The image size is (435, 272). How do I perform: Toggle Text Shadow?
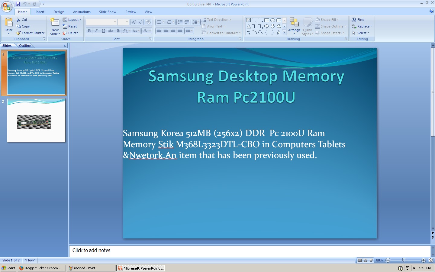(x=118, y=31)
